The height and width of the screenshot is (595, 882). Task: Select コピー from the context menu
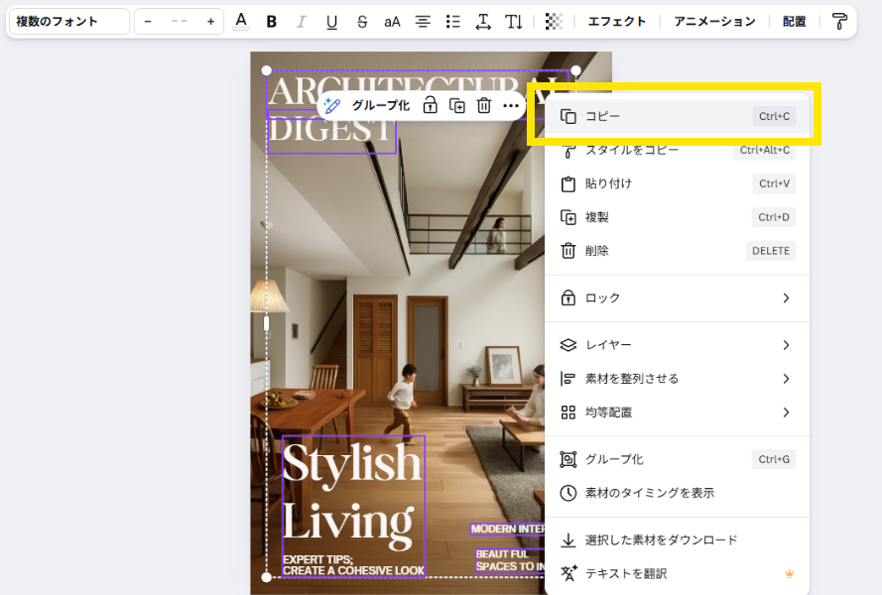pyautogui.click(x=677, y=117)
